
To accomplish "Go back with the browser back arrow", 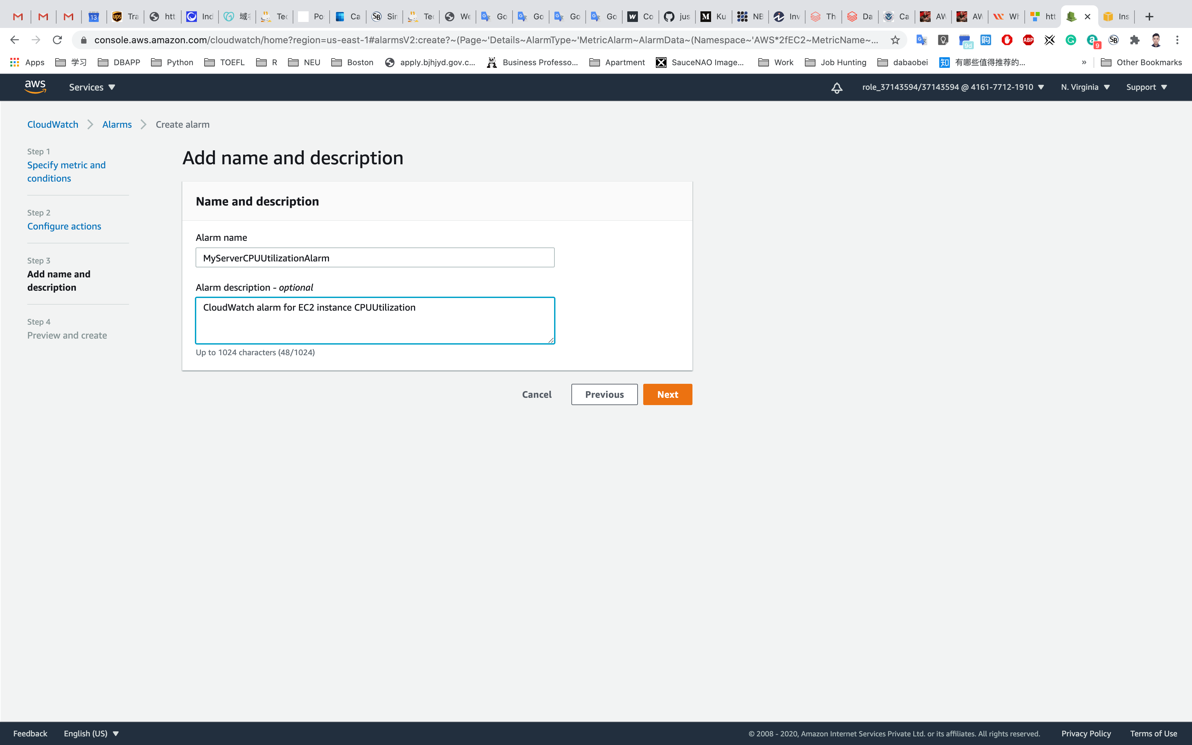I will 14,40.
